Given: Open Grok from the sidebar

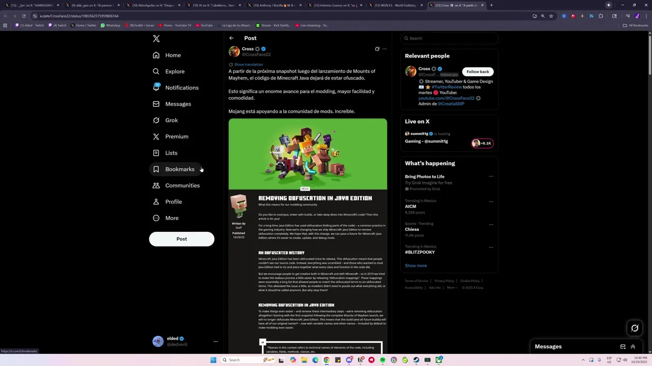Looking at the screenshot, I should click(x=165, y=120).
